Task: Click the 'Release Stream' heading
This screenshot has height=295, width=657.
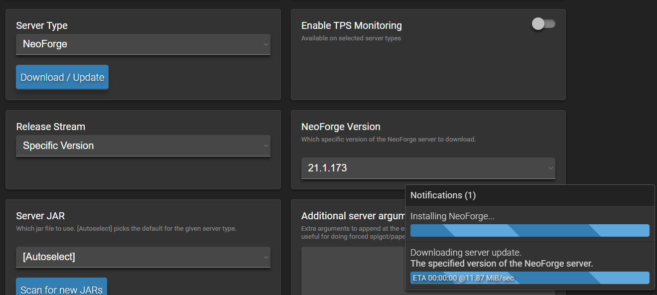Action: [51, 127]
